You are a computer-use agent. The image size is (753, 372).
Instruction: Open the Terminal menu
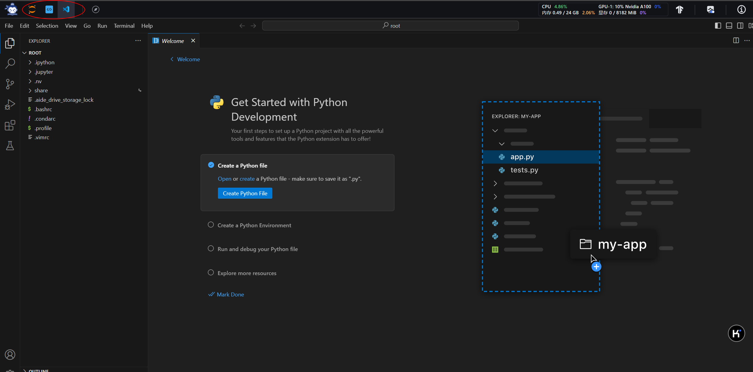(124, 26)
